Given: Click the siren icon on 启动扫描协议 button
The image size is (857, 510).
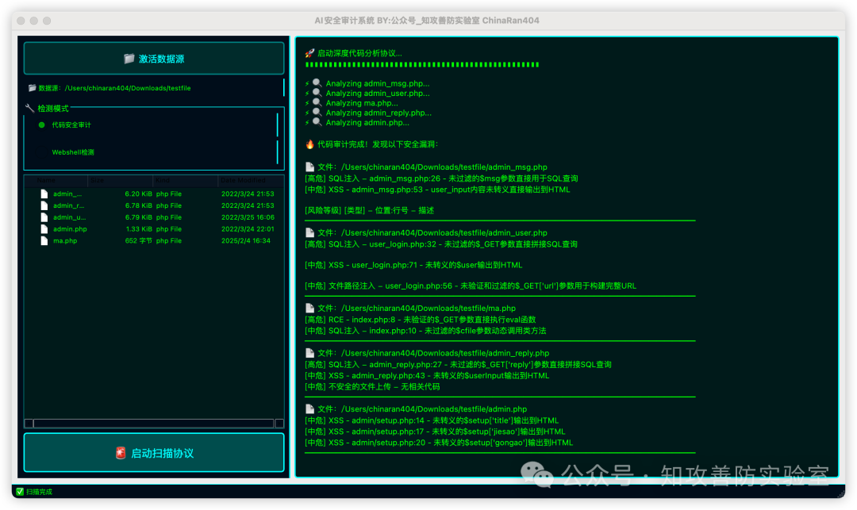Looking at the screenshot, I should coord(121,453).
